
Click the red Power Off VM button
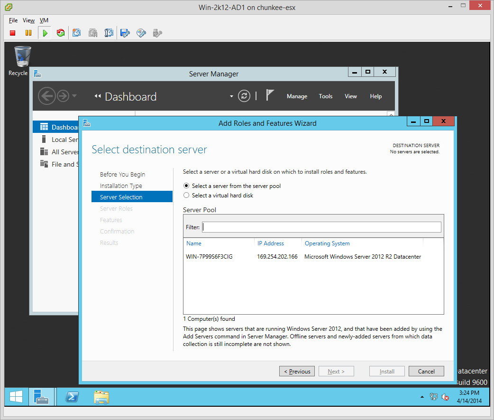[13, 33]
